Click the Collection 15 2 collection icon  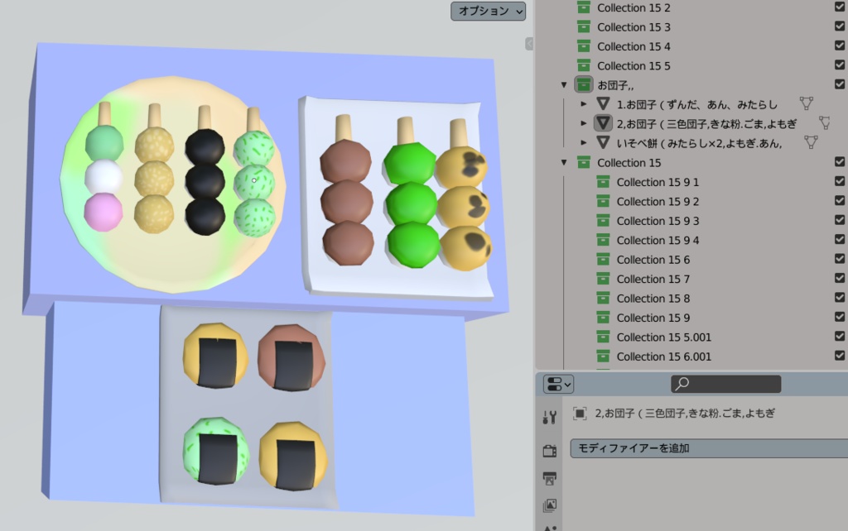(x=584, y=7)
